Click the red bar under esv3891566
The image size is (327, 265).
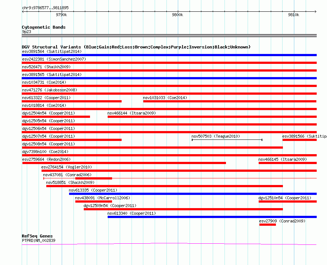(299, 140)
